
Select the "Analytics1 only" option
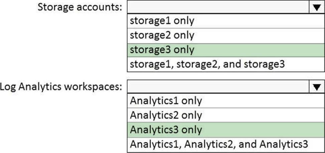click(x=166, y=100)
